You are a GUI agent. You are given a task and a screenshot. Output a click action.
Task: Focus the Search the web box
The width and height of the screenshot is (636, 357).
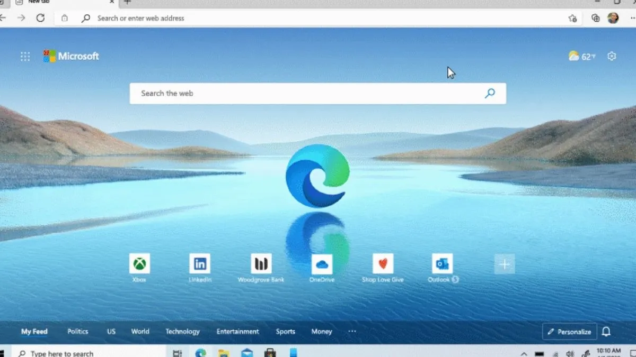(307, 94)
